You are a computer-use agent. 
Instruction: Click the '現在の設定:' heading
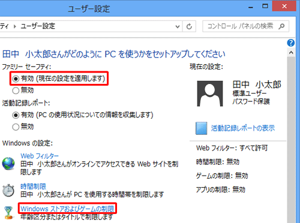pos(206,67)
